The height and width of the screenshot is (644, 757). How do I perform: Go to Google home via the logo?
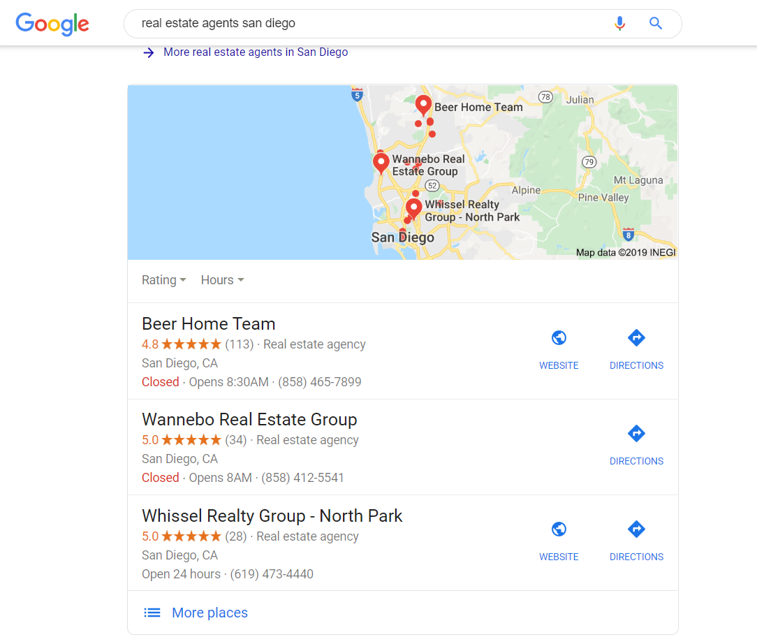pyautogui.click(x=52, y=24)
